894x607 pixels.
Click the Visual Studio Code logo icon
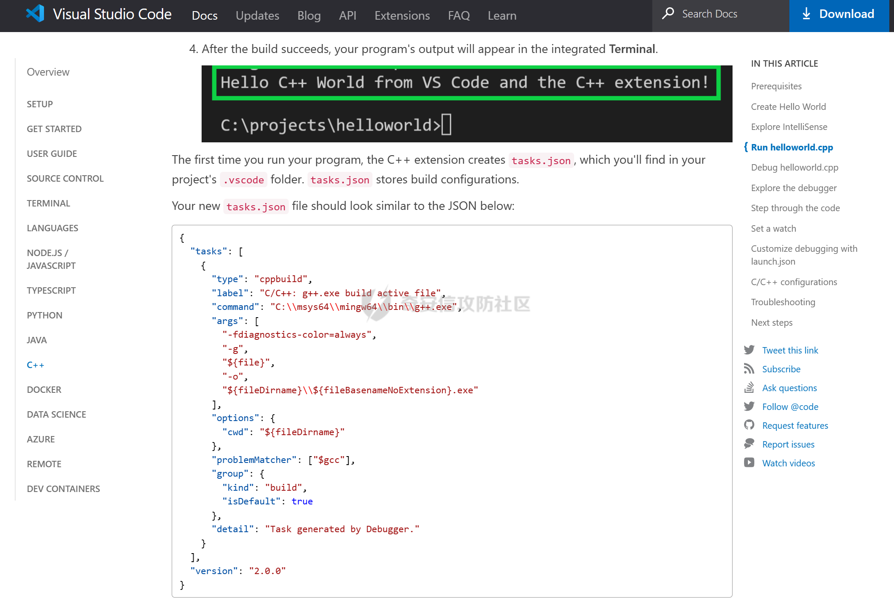(35, 14)
